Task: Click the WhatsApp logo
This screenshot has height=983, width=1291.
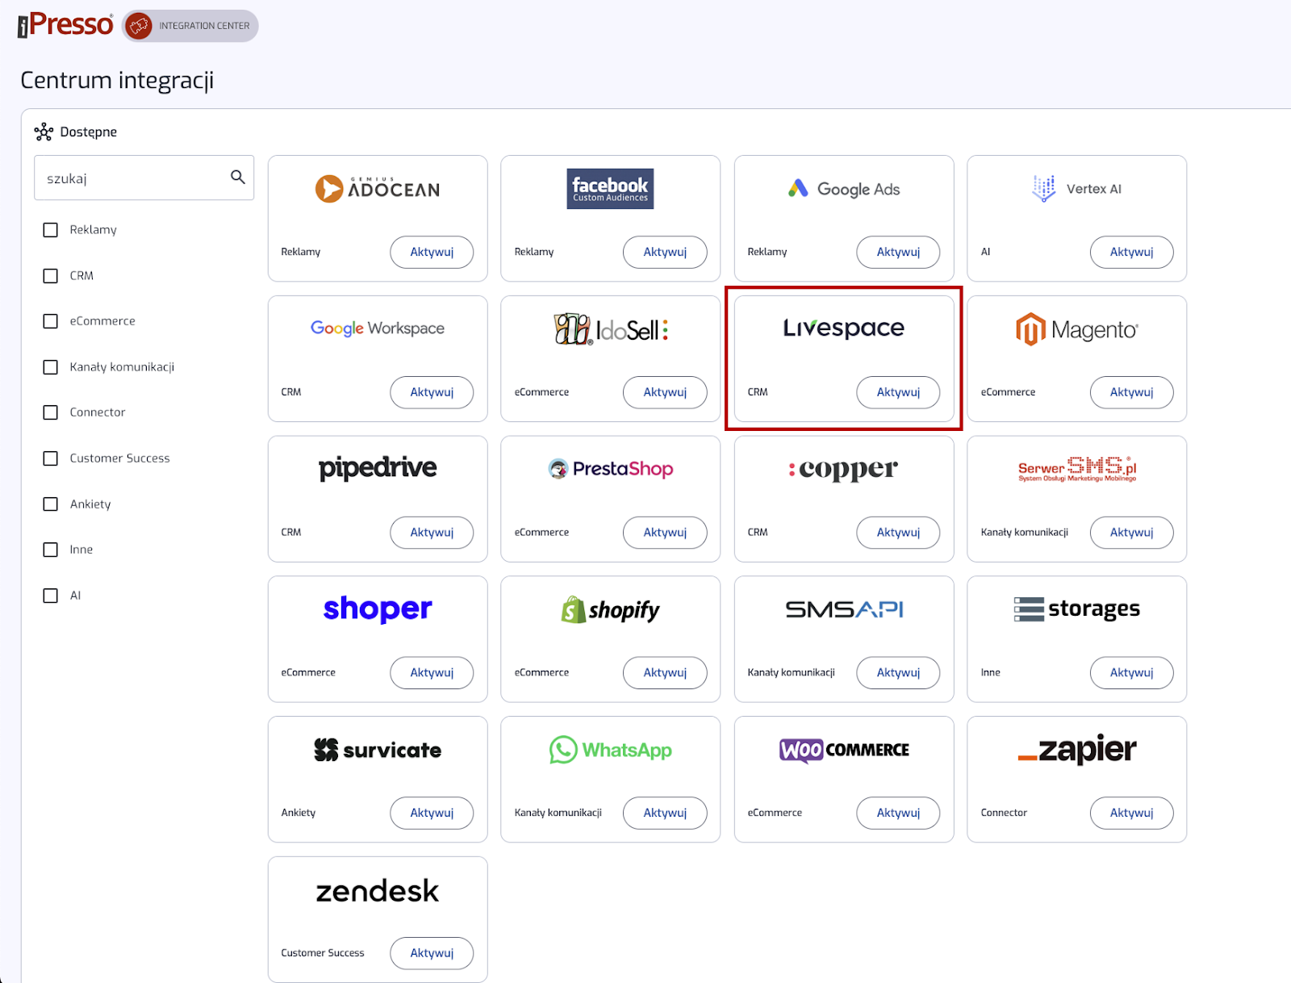Action: [610, 751]
